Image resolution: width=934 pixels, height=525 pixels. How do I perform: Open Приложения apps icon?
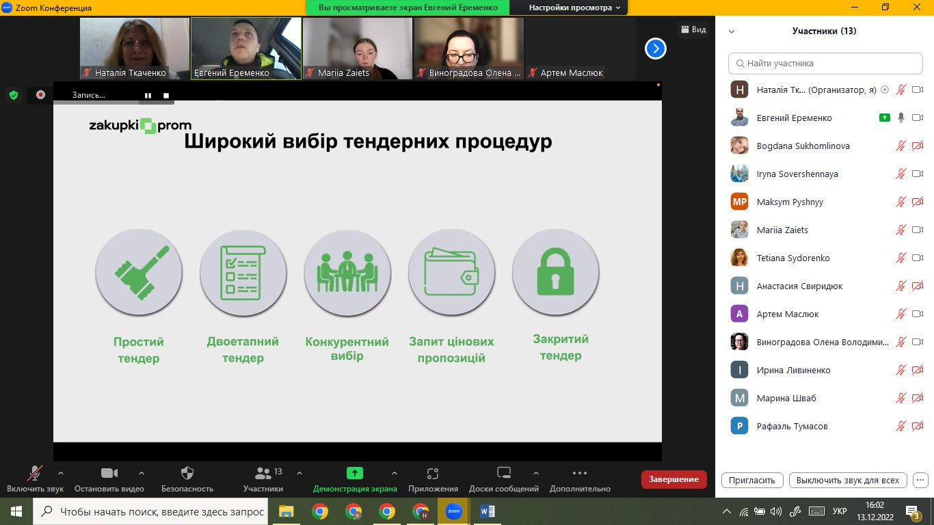coord(433,473)
